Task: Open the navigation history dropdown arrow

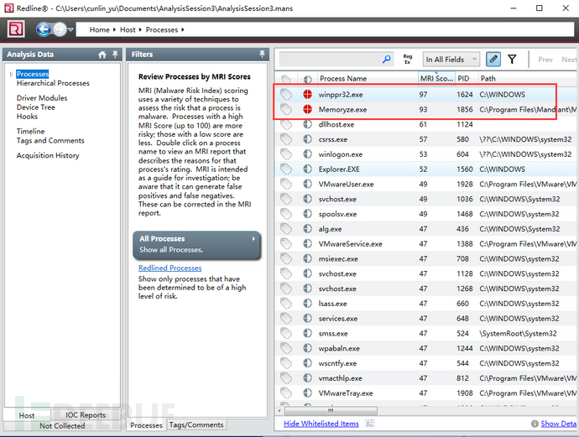Action: coord(70,30)
